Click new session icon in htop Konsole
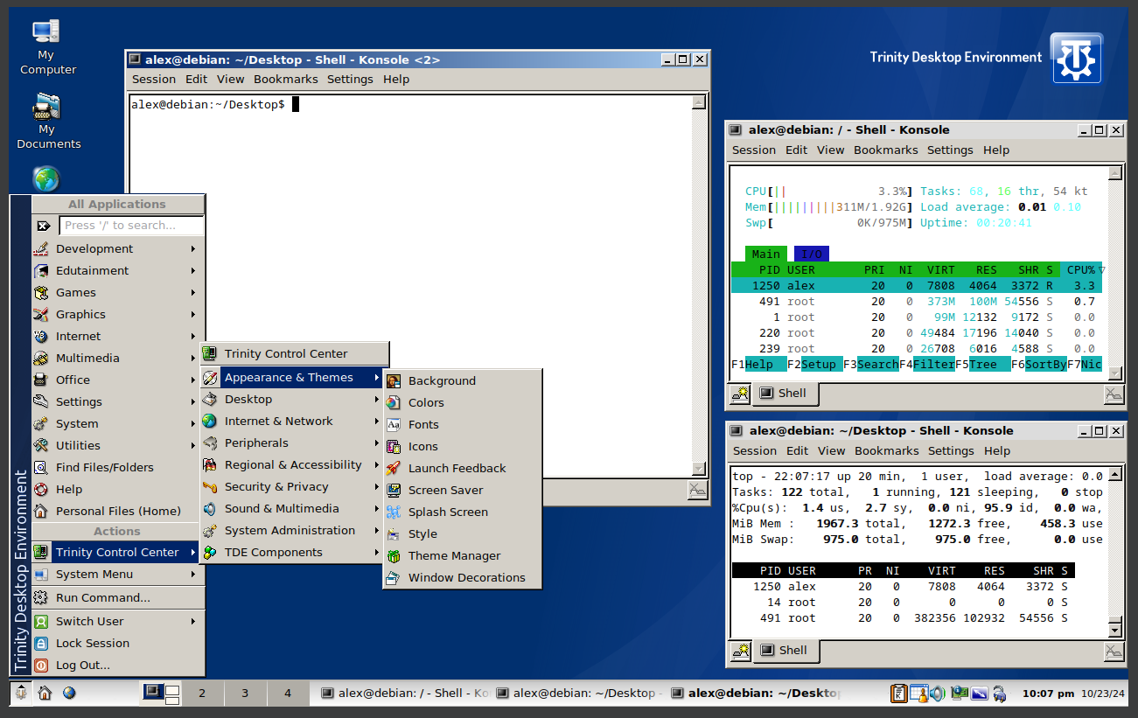This screenshot has height=718, width=1138. (741, 394)
